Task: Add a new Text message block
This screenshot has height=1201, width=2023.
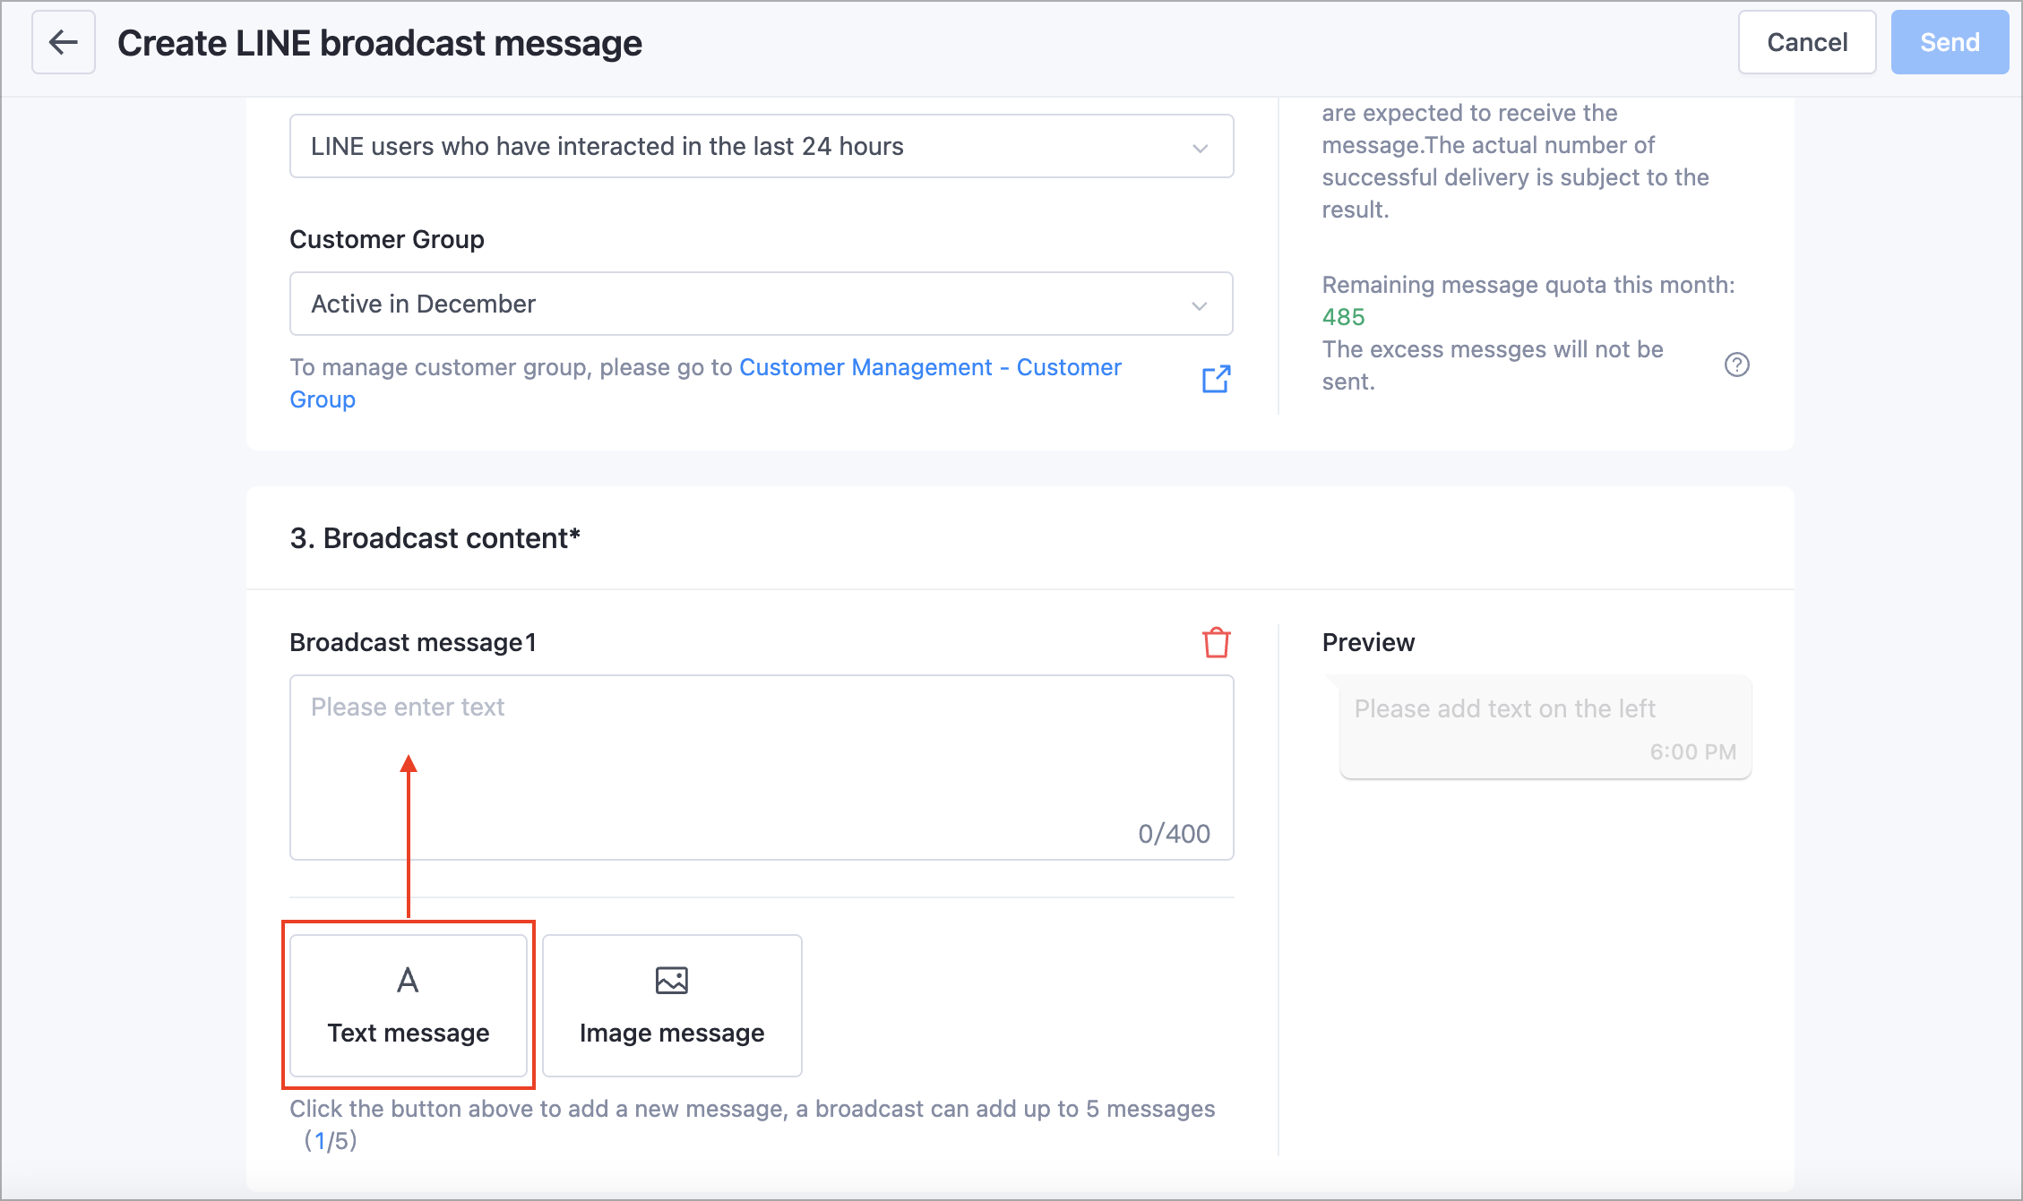Action: [x=409, y=1005]
